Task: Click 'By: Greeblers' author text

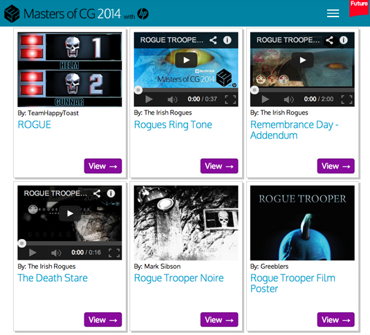Action: point(269,267)
